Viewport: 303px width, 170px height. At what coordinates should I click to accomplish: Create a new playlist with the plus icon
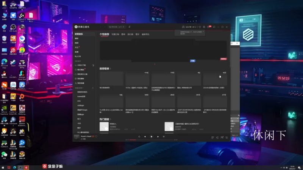tap(93, 88)
